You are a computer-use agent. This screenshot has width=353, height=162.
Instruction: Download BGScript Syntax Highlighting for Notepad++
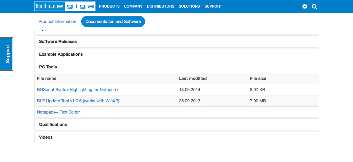pos(79,90)
